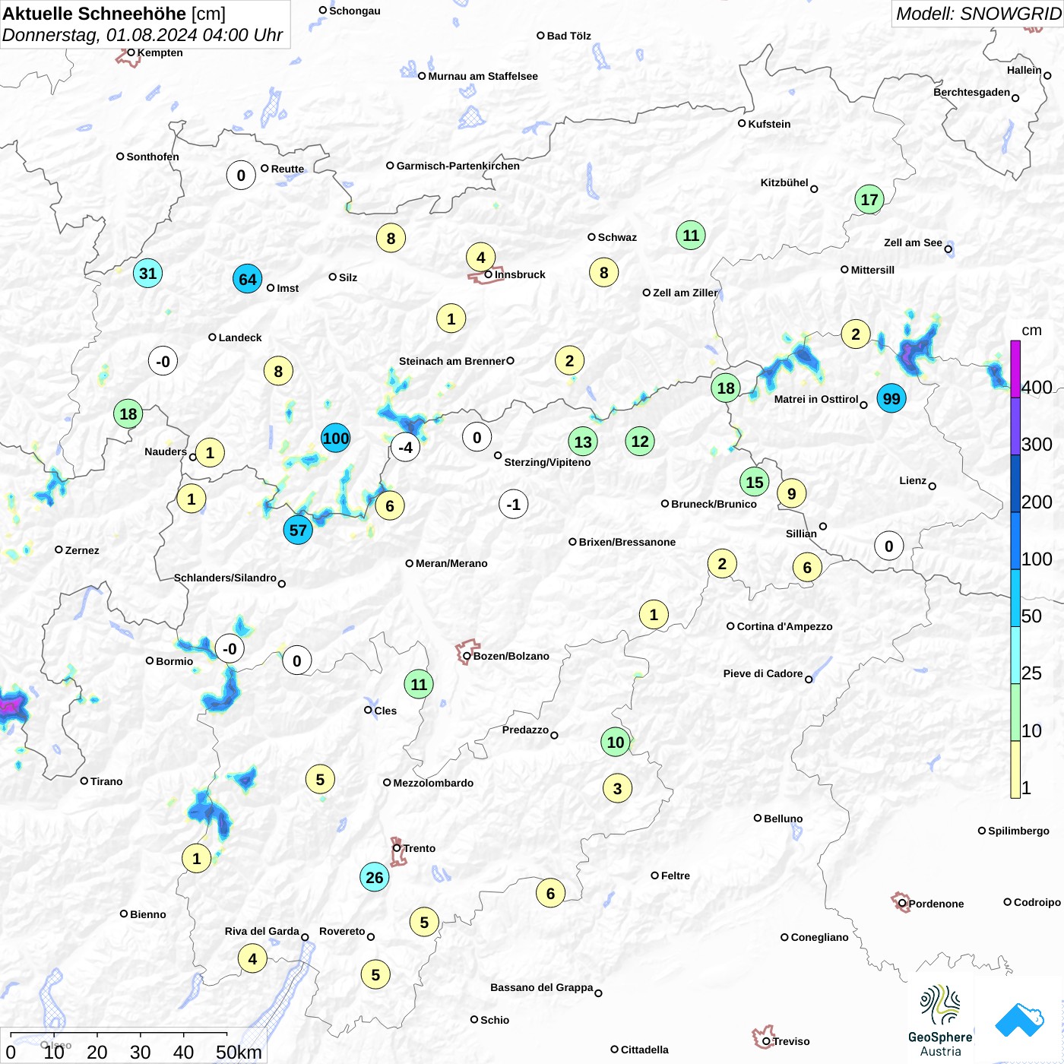Click the Matrei in Osttirol label
This screenshot has width=1064, height=1064.
[x=816, y=399]
